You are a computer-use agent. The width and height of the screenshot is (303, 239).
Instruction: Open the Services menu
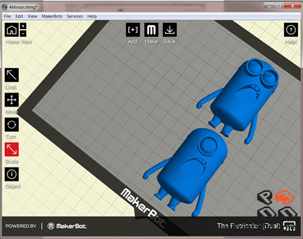pyautogui.click(x=75, y=16)
